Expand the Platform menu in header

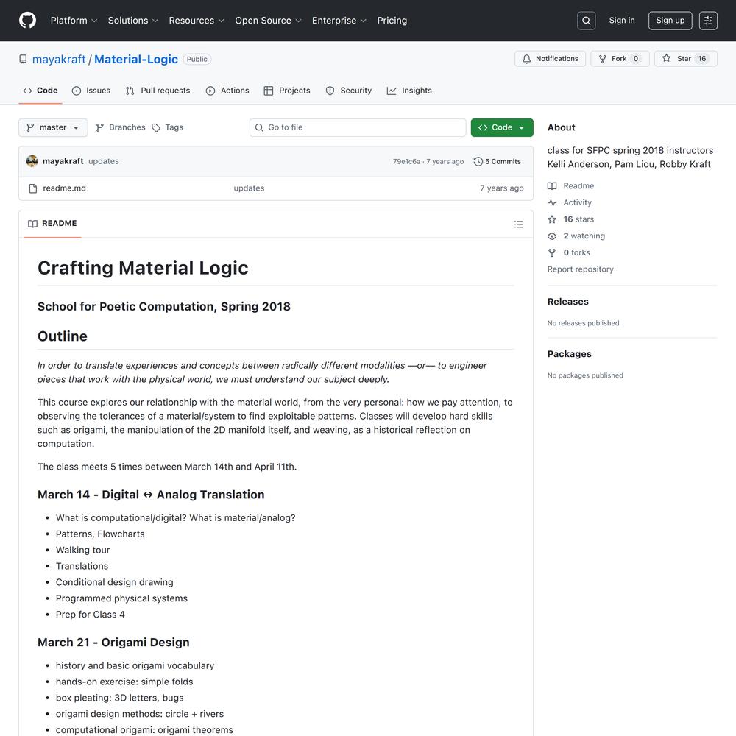[74, 21]
